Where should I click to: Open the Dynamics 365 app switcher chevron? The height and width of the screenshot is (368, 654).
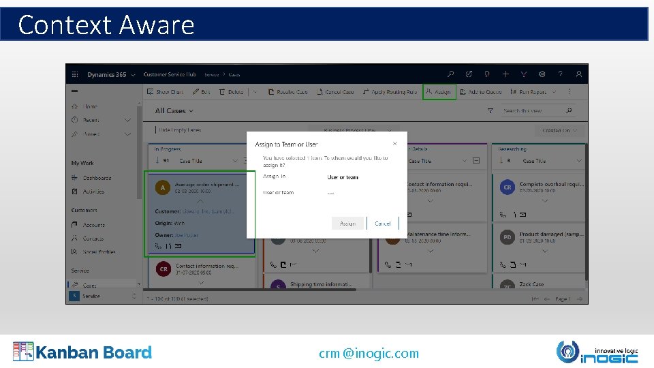tap(133, 75)
